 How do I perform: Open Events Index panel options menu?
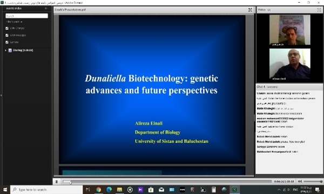point(46,9)
